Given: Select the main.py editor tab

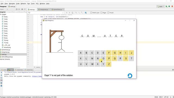Looking at the screenshot, I should click(32, 10).
